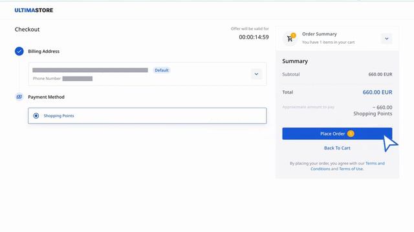414x232 pixels.
Task: Click 'Offer will be valid for' text
Action: point(250,28)
